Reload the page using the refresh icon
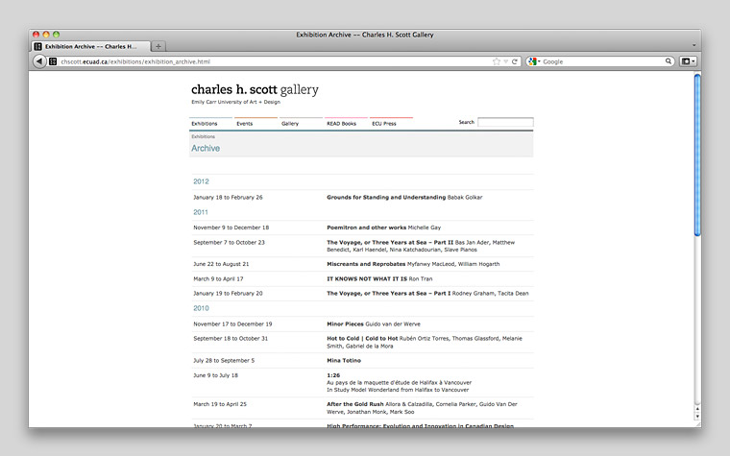Image resolution: width=730 pixels, height=456 pixels. pos(515,61)
